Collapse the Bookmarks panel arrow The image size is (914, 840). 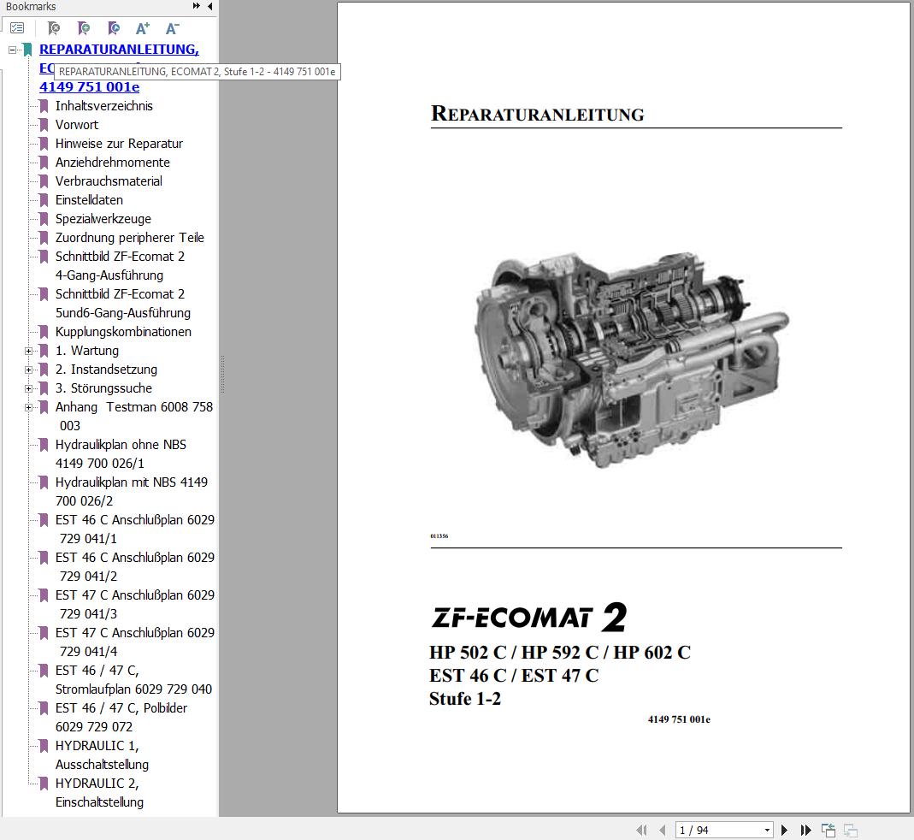click(x=210, y=7)
